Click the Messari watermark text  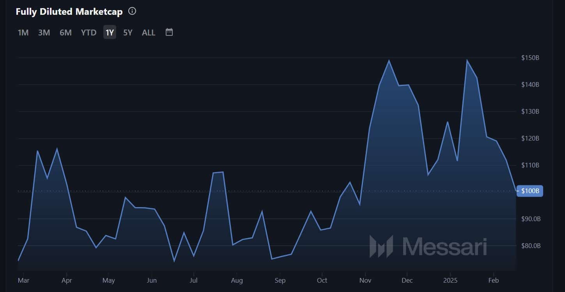(444, 246)
